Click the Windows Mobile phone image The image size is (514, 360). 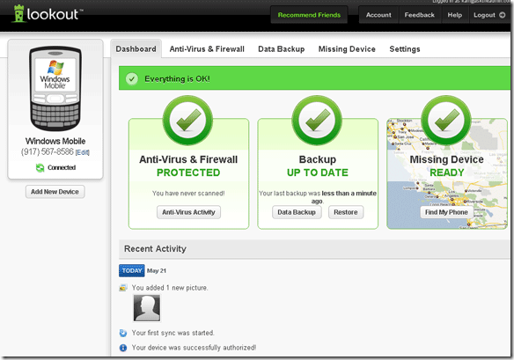coord(55,88)
